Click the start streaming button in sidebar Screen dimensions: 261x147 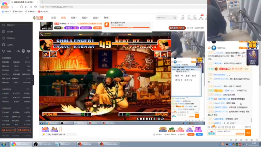tap(24, 130)
